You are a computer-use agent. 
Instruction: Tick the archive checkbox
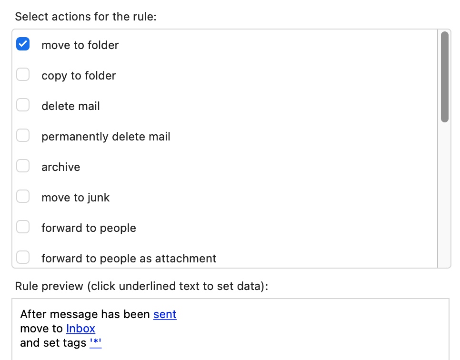[23, 166]
